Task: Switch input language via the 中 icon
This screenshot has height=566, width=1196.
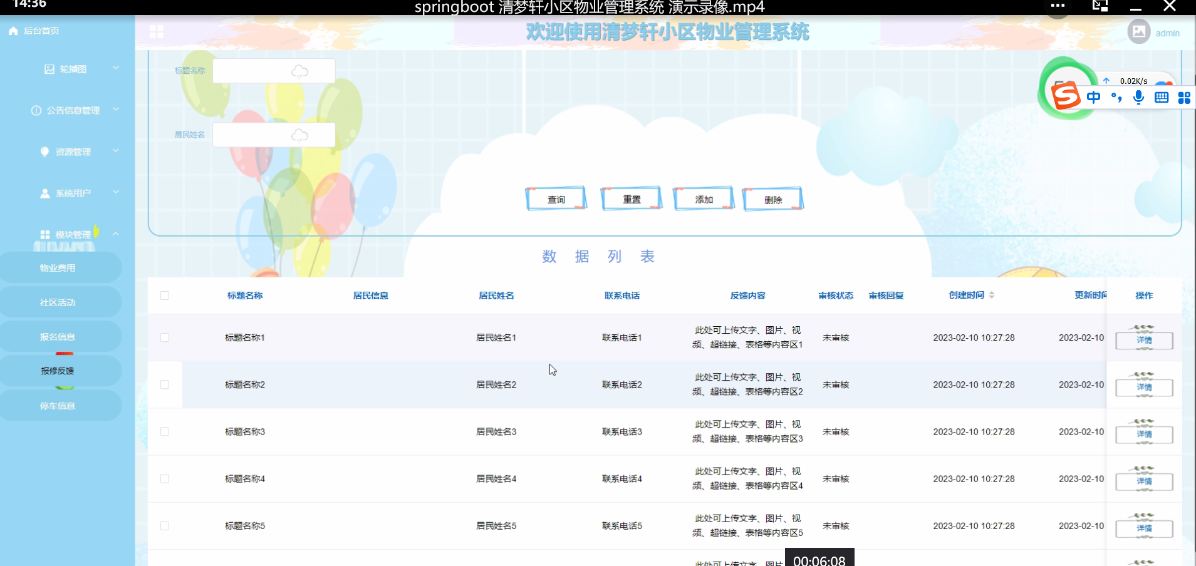Action: point(1093,97)
